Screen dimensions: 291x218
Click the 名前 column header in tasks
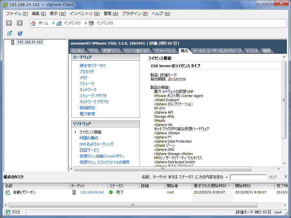click(x=36, y=186)
